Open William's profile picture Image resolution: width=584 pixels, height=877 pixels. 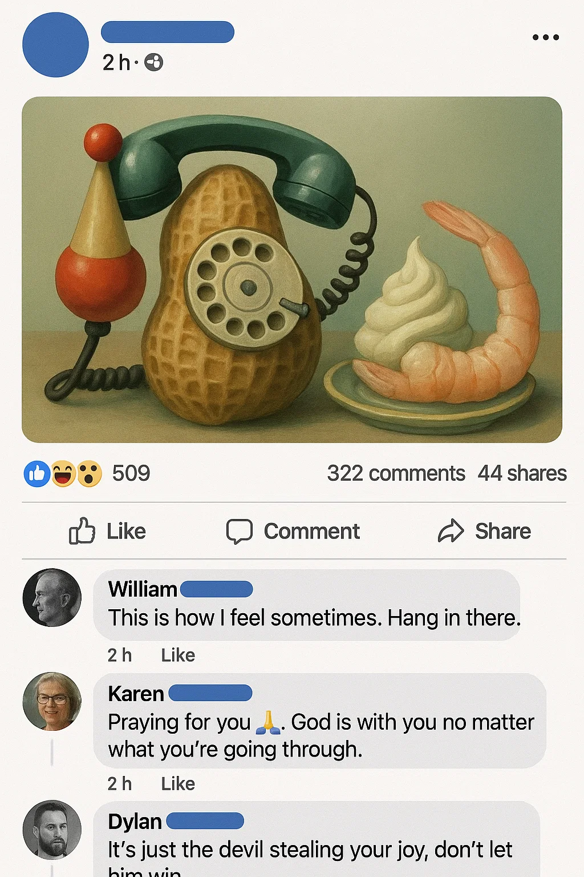(52, 598)
